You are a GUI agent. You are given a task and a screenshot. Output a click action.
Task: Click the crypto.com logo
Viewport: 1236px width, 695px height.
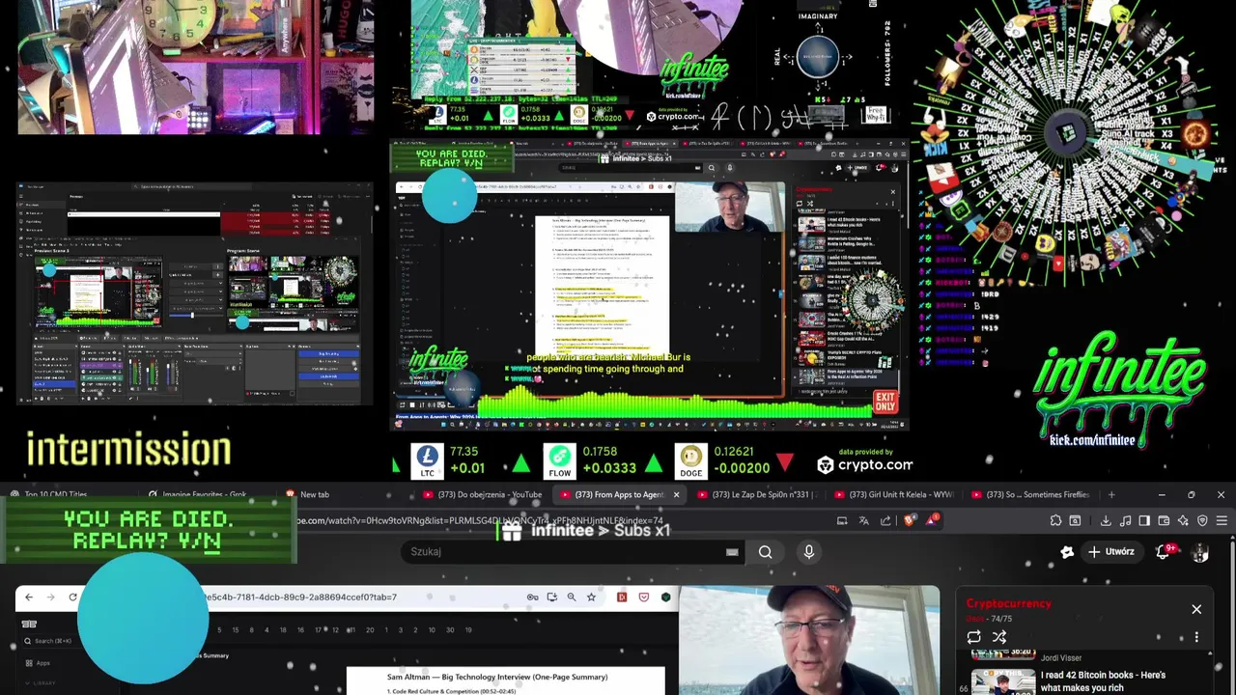(864, 465)
